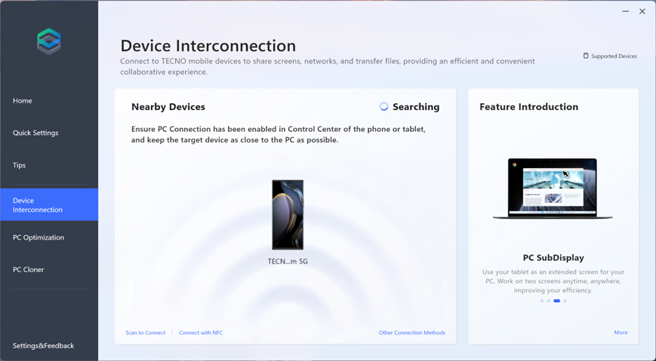Click the TECNO app logo icon

49,41
